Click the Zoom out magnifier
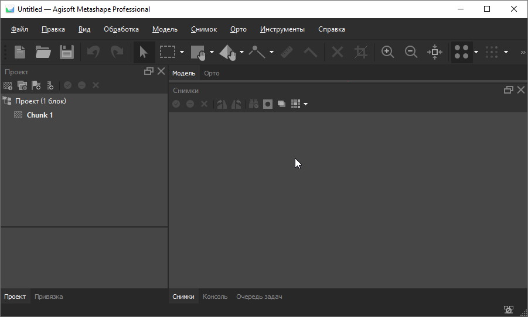 [x=411, y=52]
